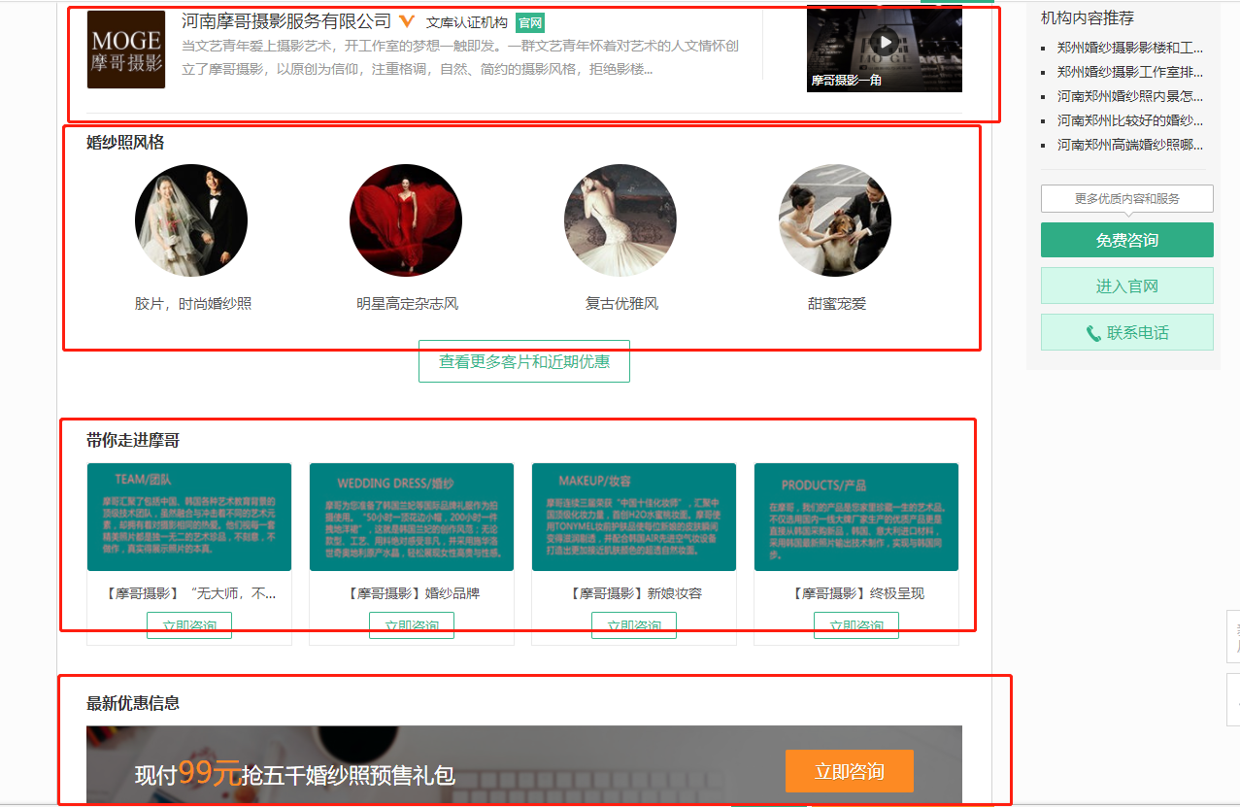The width and height of the screenshot is (1240, 807).
Task: Click orange 立即咨询 on promo banner
Action: pyautogui.click(x=850, y=771)
